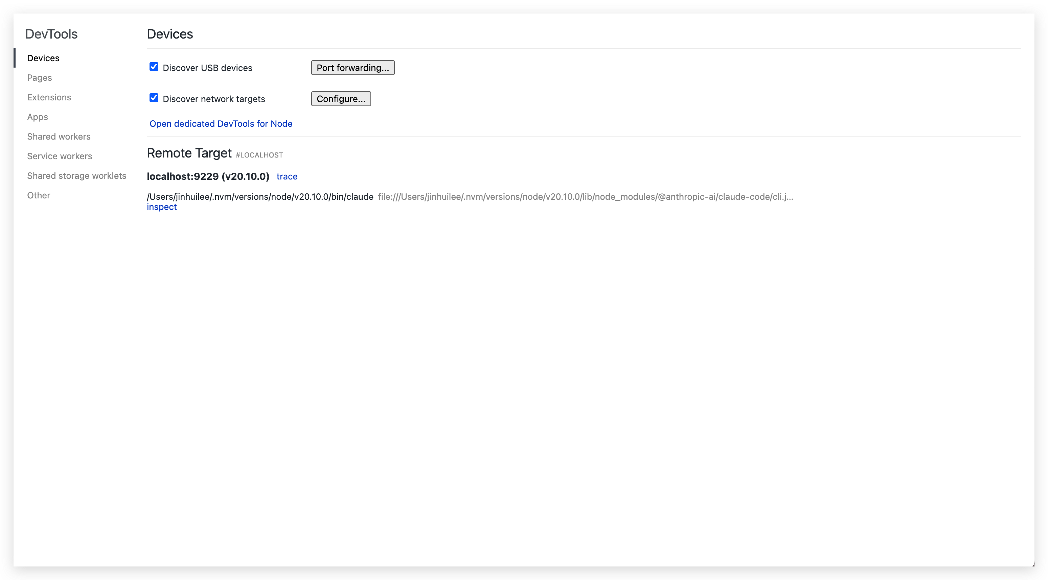This screenshot has width=1048, height=580.
Task: Select the Shared workers section
Action: coord(59,136)
